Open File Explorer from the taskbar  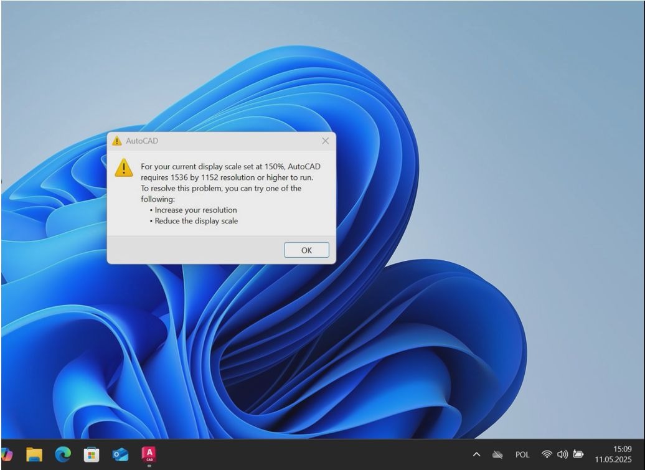tap(34, 454)
